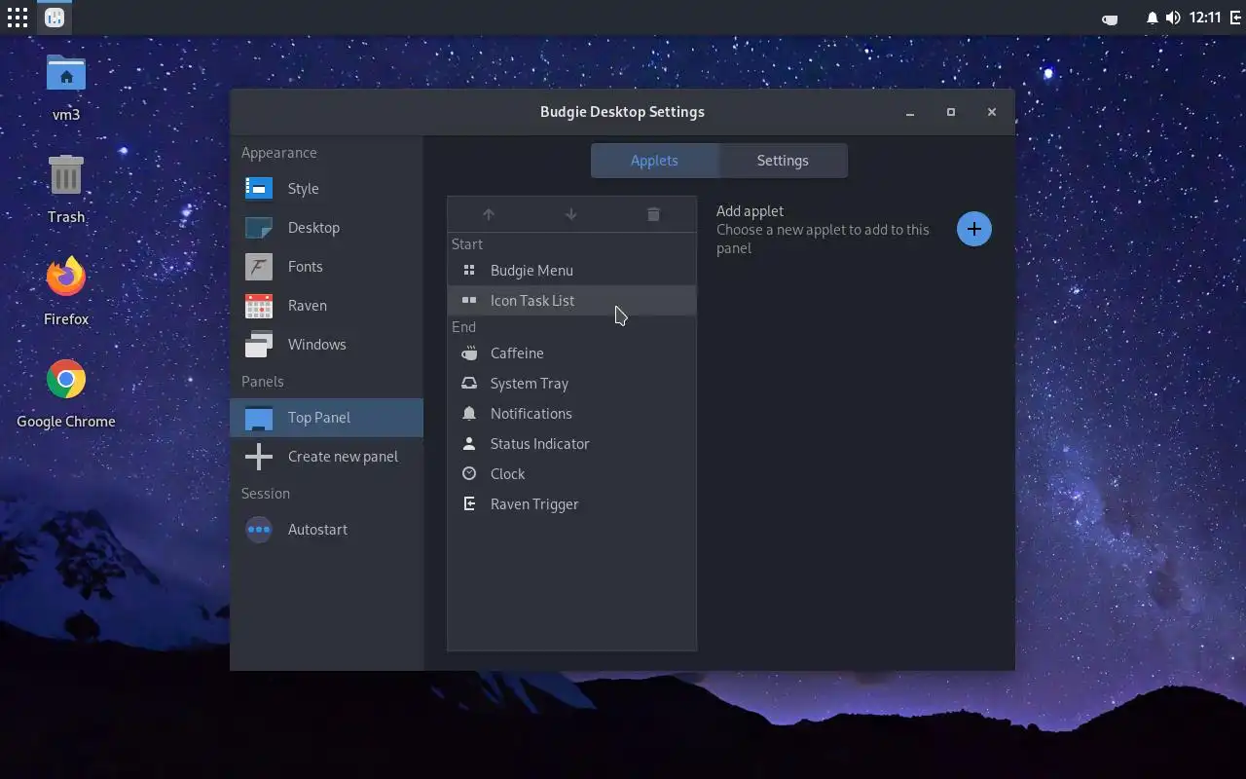Select Top Panel in sidebar

click(x=327, y=418)
